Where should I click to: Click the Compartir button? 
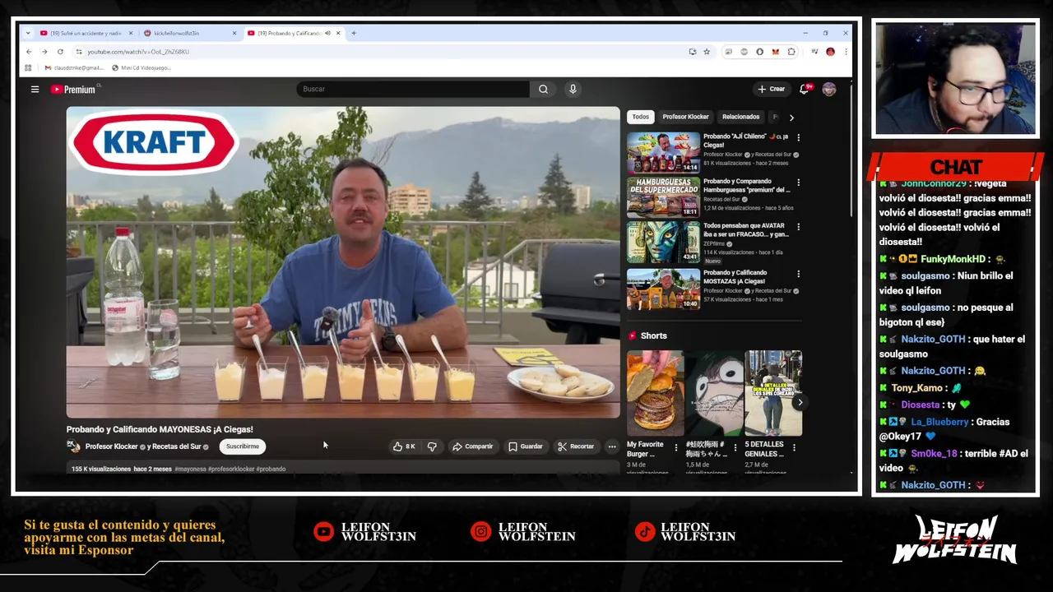point(472,446)
